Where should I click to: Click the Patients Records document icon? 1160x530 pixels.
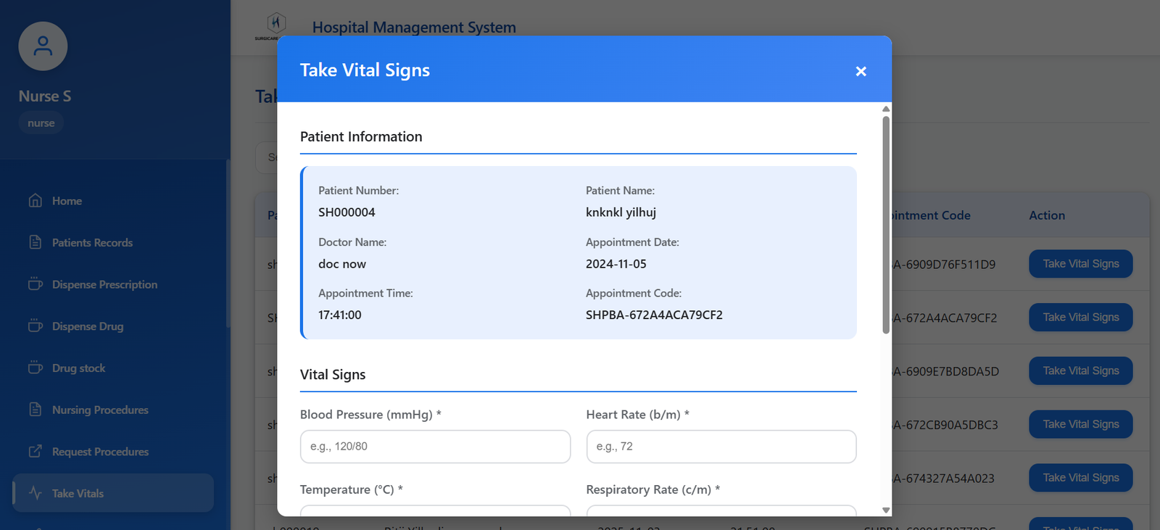tap(35, 242)
